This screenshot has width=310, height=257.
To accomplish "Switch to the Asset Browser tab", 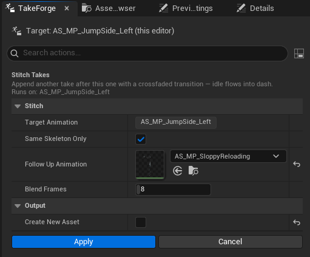I will point(109,9).
